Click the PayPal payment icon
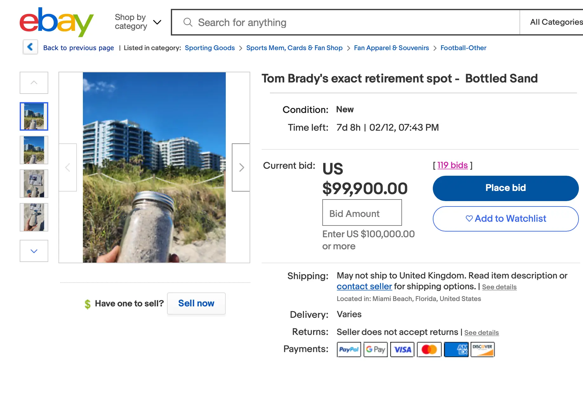583x399 pixels. click(349, 349)
